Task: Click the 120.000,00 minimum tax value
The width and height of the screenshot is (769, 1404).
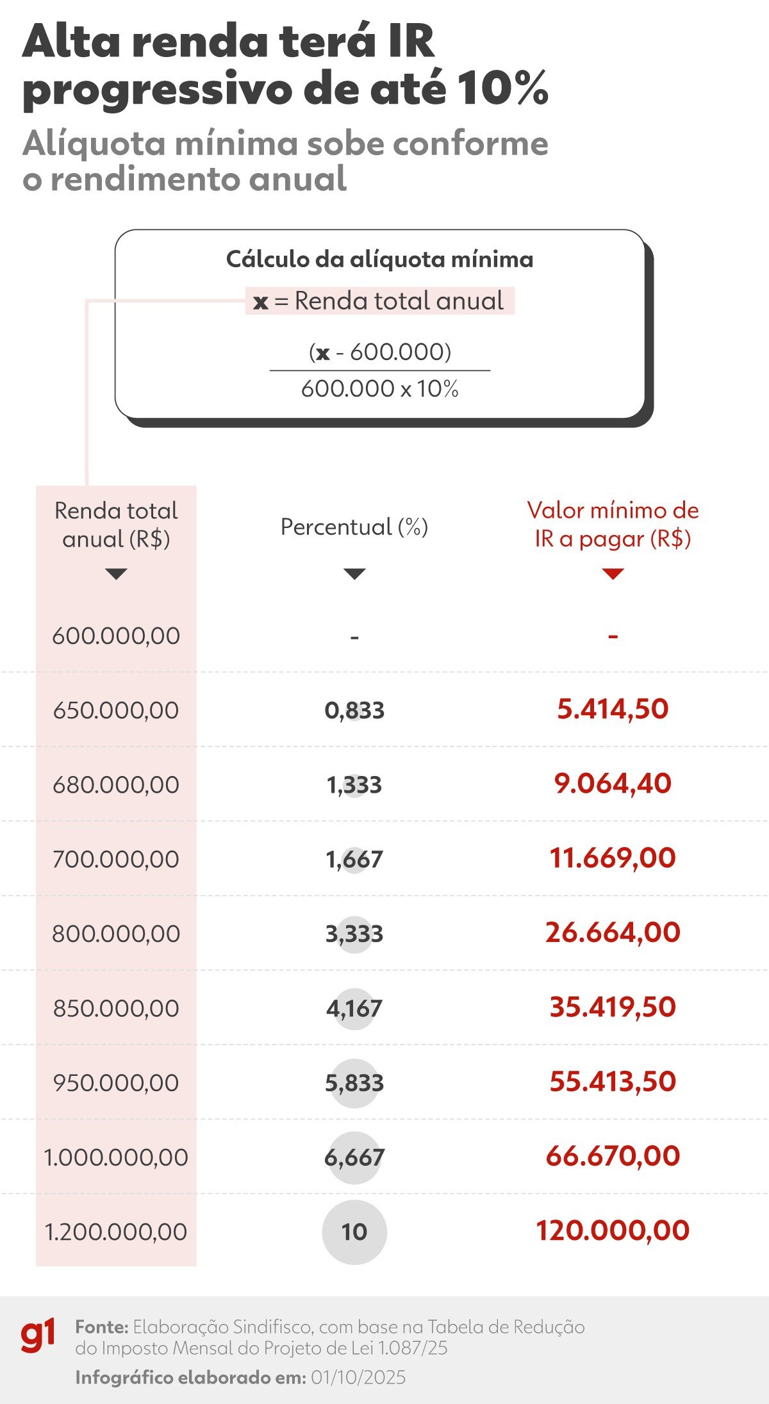Action: [613, 1230]
